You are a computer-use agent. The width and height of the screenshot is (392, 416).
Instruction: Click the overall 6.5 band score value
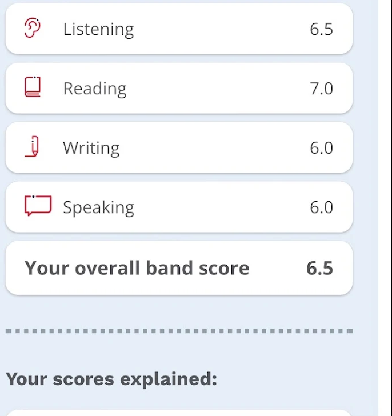[x=319, y=268]
